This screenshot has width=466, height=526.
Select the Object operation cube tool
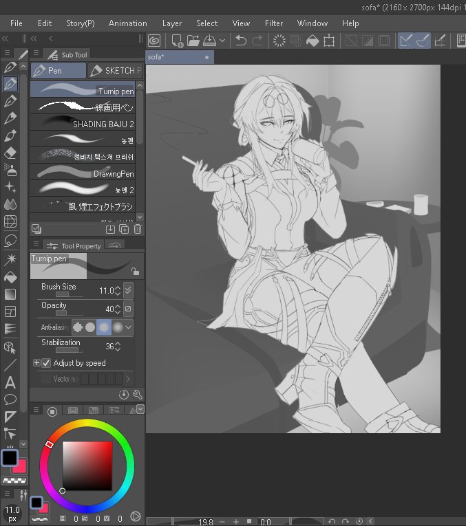pyautogui.click(x=10, y=347)
